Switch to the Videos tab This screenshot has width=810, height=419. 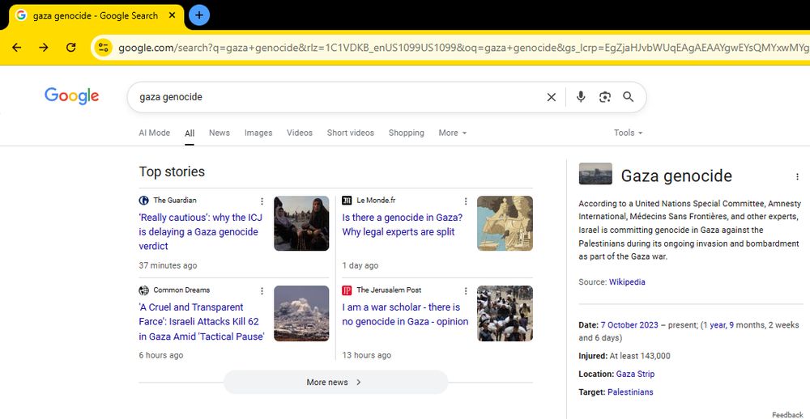pyautogui.click(x=300, y=133)
